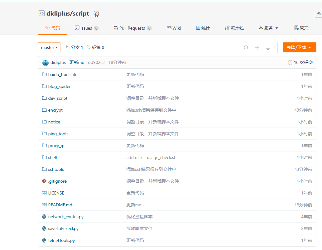Open the Issues tab

click(87, 28)
